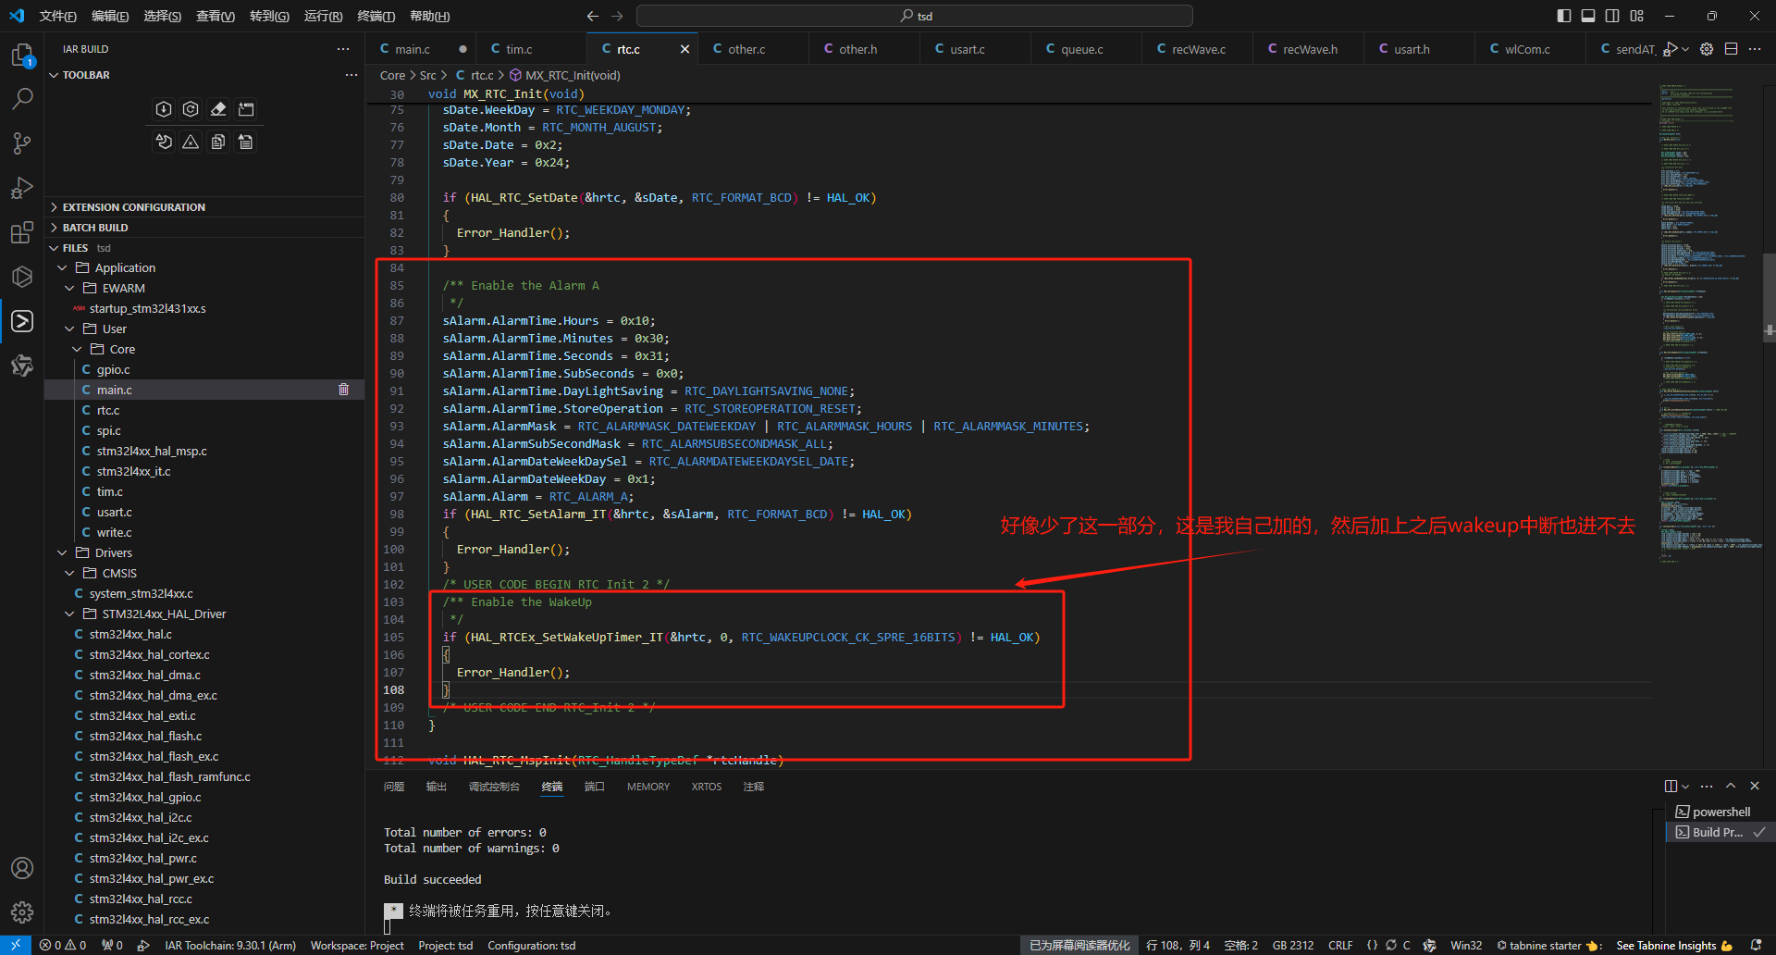The image size is (1776, 955).
Task: Open stm32l4xx_it.c in files tree
Action: (x=133, y=471)
